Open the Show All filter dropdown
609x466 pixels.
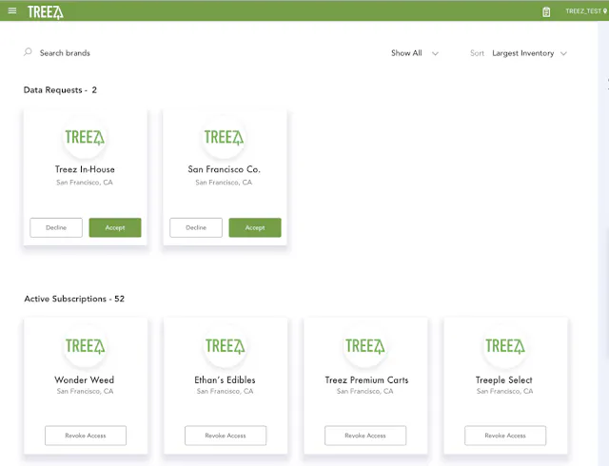tap(415, 53)
